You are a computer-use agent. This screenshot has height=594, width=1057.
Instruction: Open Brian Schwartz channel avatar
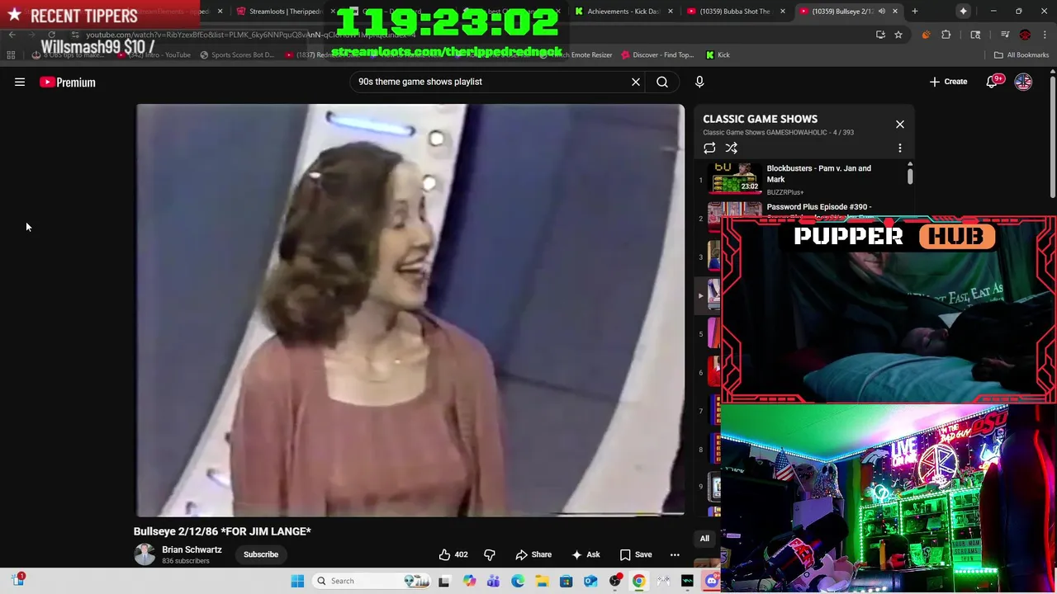(x=145, y=554)
